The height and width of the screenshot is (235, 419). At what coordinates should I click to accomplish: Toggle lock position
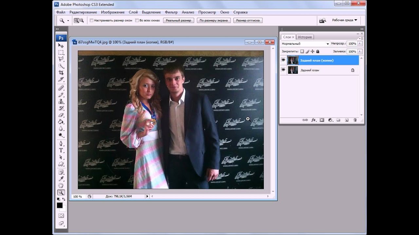(x=313, y=52)
